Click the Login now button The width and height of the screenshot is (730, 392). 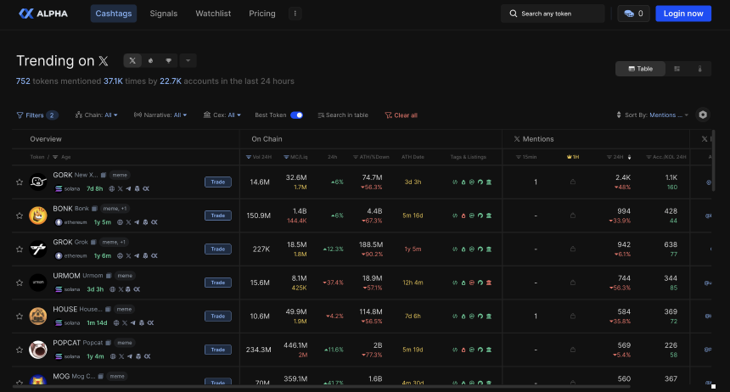pos(683,14)
